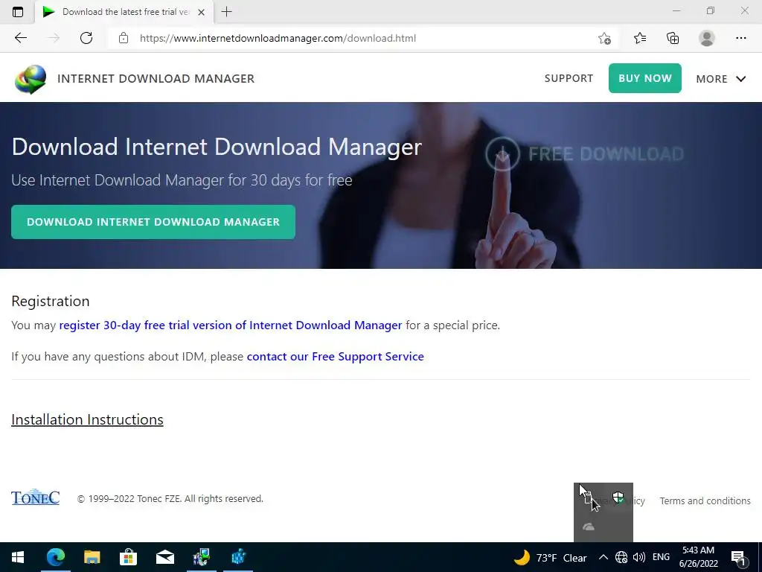Open the Collections icon in Edge toolbar

click(673, 38)
